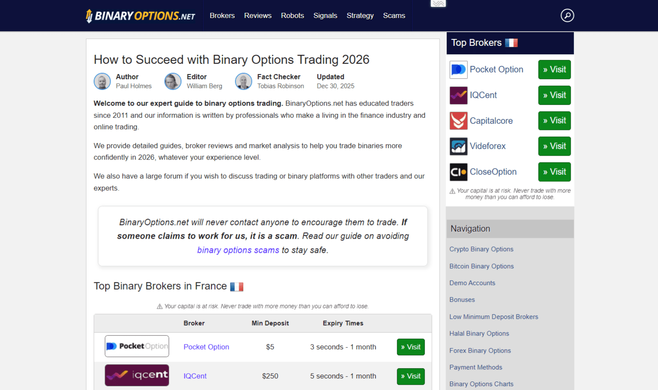Select the Capitalcore broker icon
The height and width of the screenshot is (390, 658).
[458, 120]
